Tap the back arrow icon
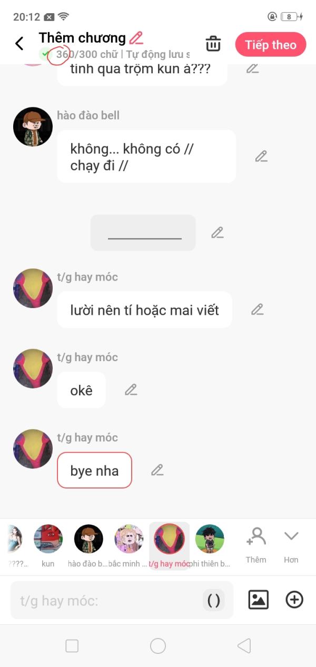316x667 pixels. [19, 44]
